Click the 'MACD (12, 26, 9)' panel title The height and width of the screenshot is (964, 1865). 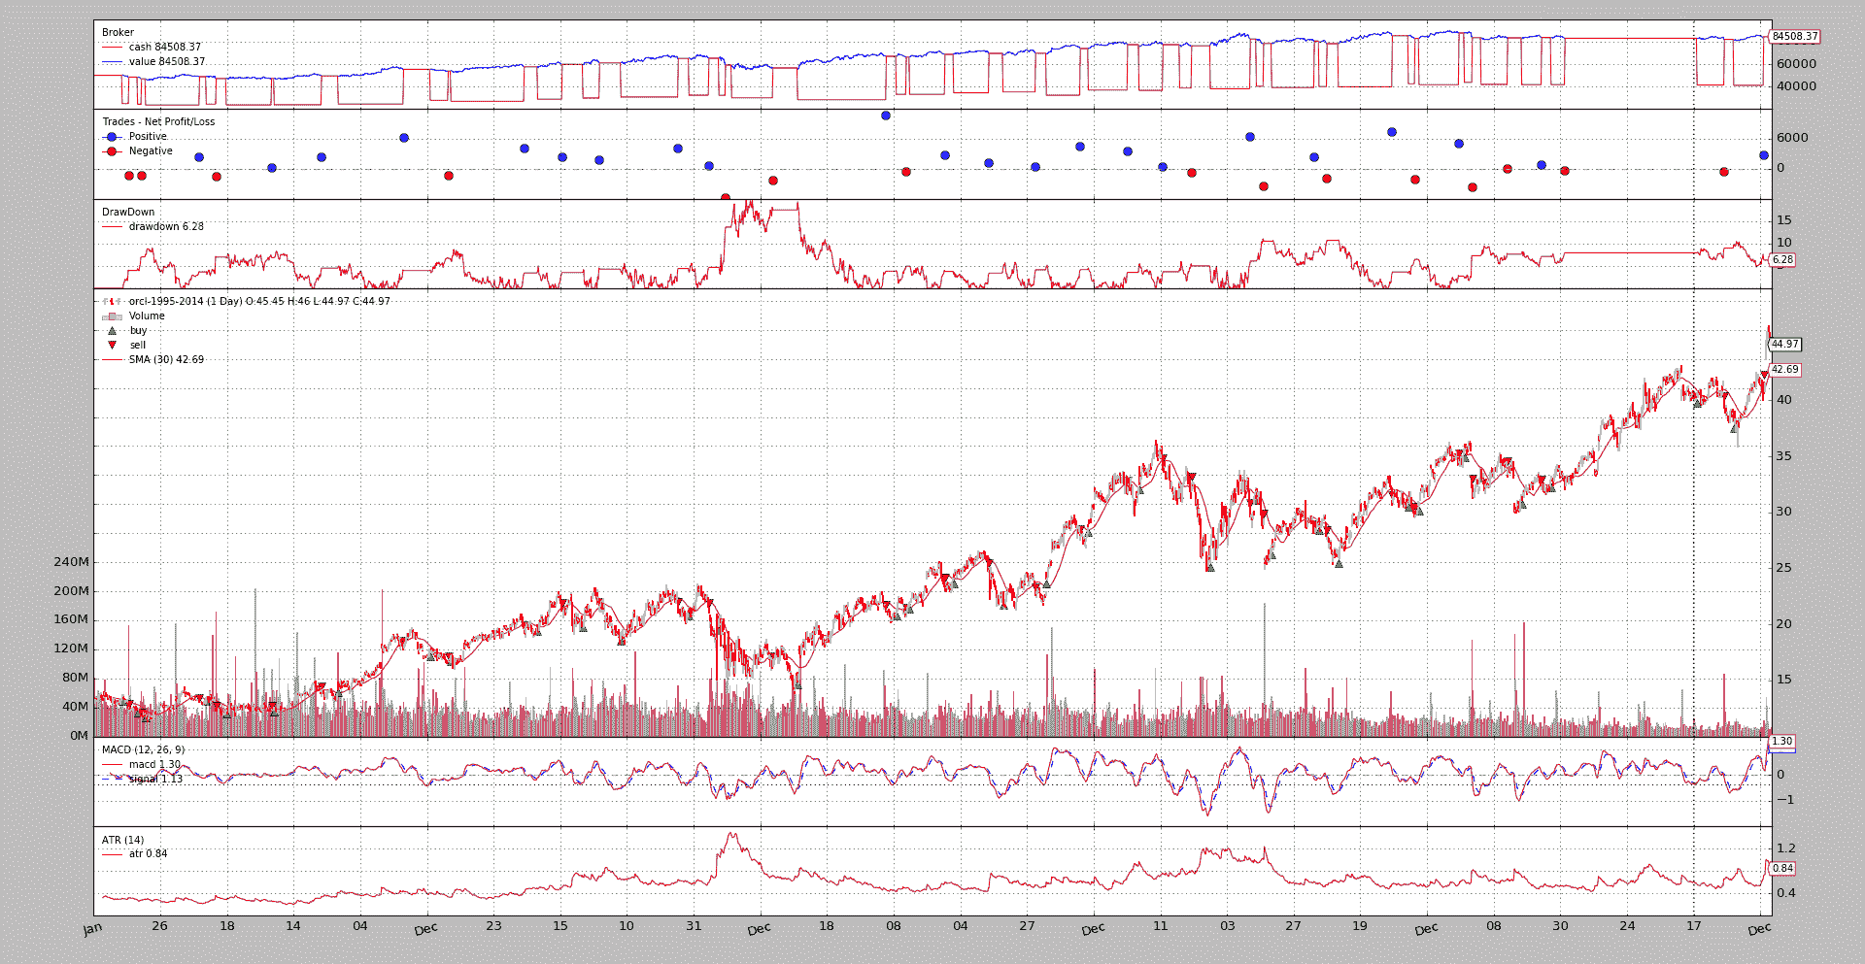[x=143, y=749]
